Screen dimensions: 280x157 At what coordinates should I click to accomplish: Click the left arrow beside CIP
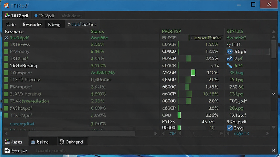point(163,134)
